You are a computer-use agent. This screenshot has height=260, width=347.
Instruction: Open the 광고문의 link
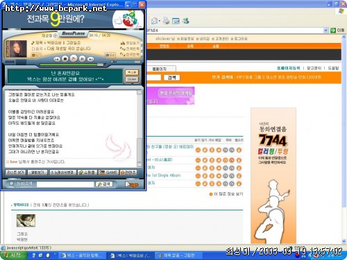coord(314,68)
